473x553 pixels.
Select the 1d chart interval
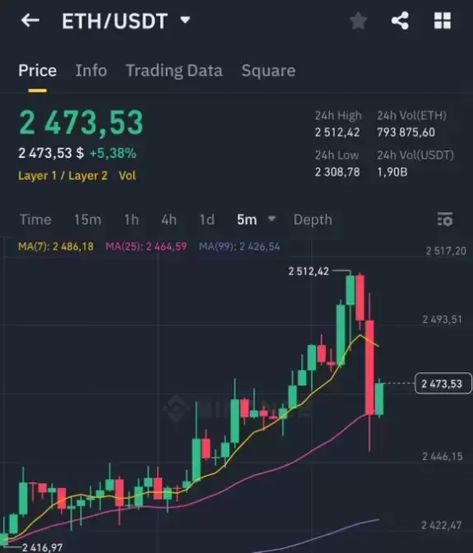pos(206,219)
